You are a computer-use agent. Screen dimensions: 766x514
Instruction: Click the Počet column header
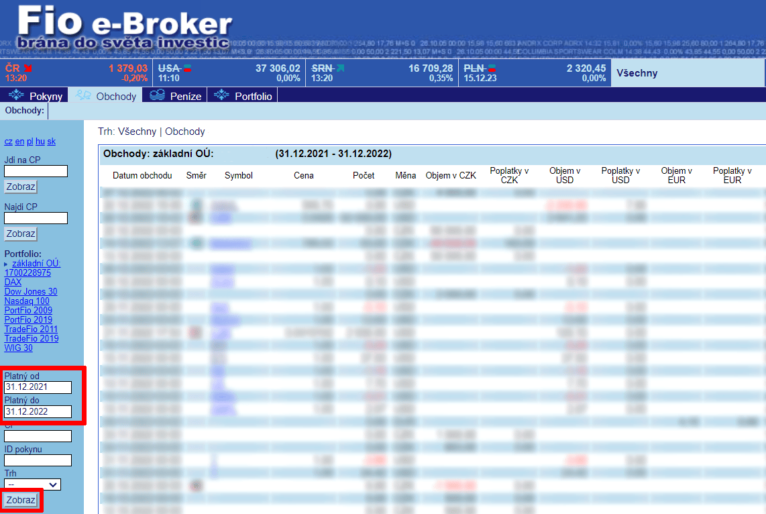tap(364, 175)
